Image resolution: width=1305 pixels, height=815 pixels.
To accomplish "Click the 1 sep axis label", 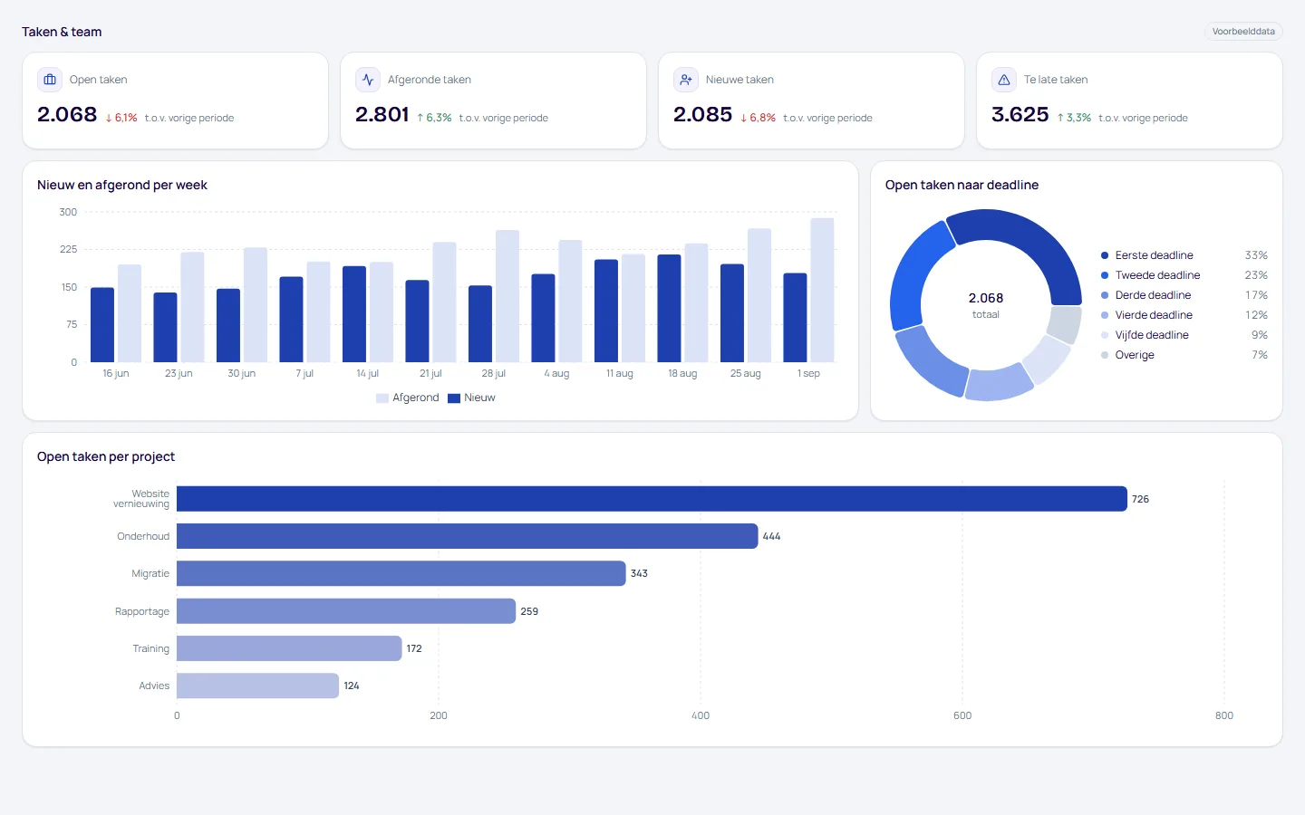I will (x=808, y=373).
